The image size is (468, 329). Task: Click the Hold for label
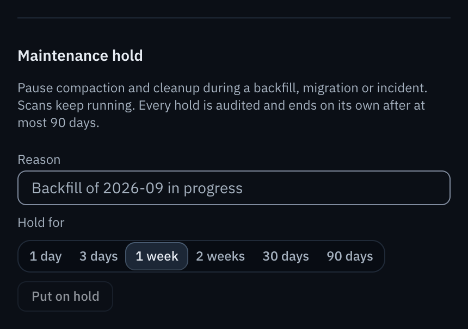pyautogui.click(x=41, y=223)
